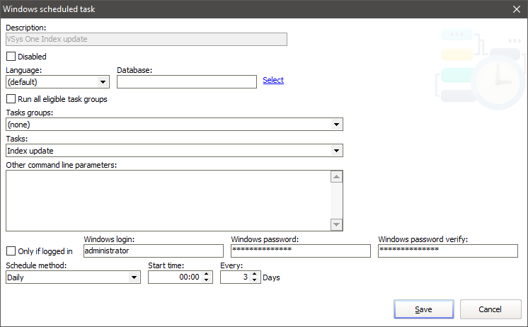The width and height of the screenshot is (528, 327).
Task: Tick the Disabled checkbox
Action: coord(11,57)
